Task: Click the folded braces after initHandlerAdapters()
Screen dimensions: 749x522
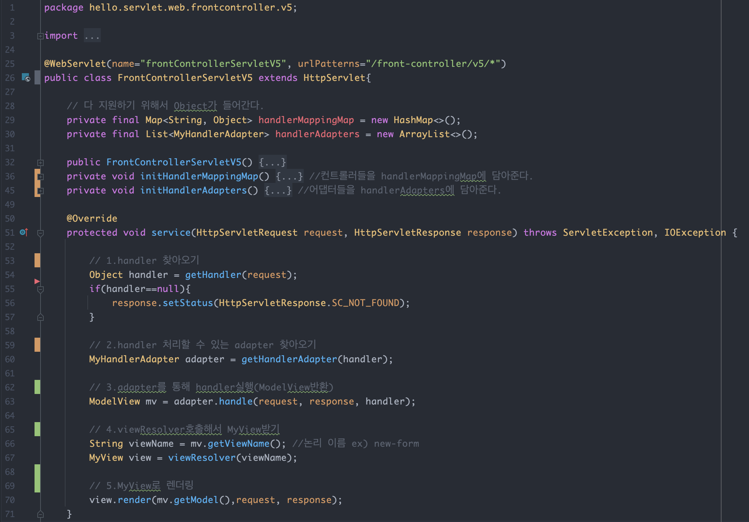Action: tap(278, 190)
